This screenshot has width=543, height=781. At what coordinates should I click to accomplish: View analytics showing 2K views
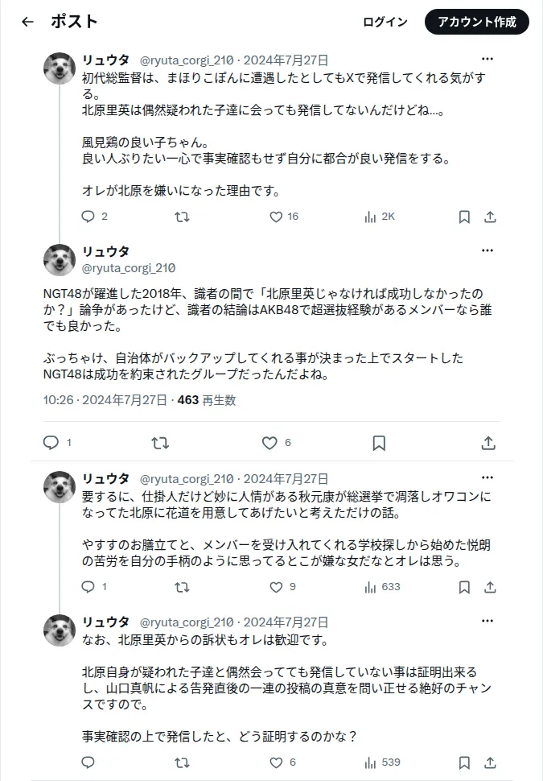click(x=379, y=217)
